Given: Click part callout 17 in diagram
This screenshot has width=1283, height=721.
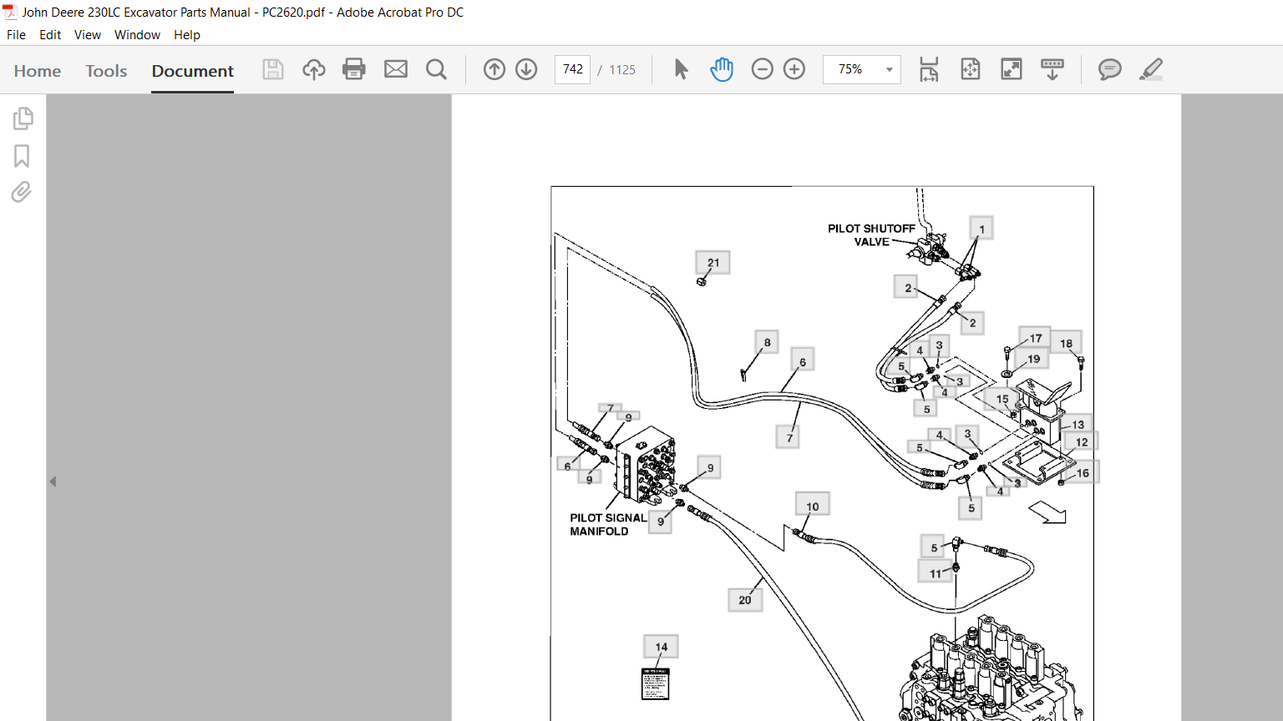Looking at the screenshot, I should point(1035,338).
